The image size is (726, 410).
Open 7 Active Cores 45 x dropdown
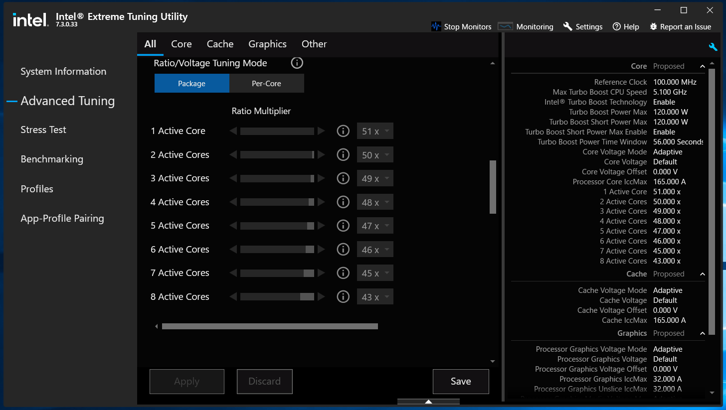[375, 273]
